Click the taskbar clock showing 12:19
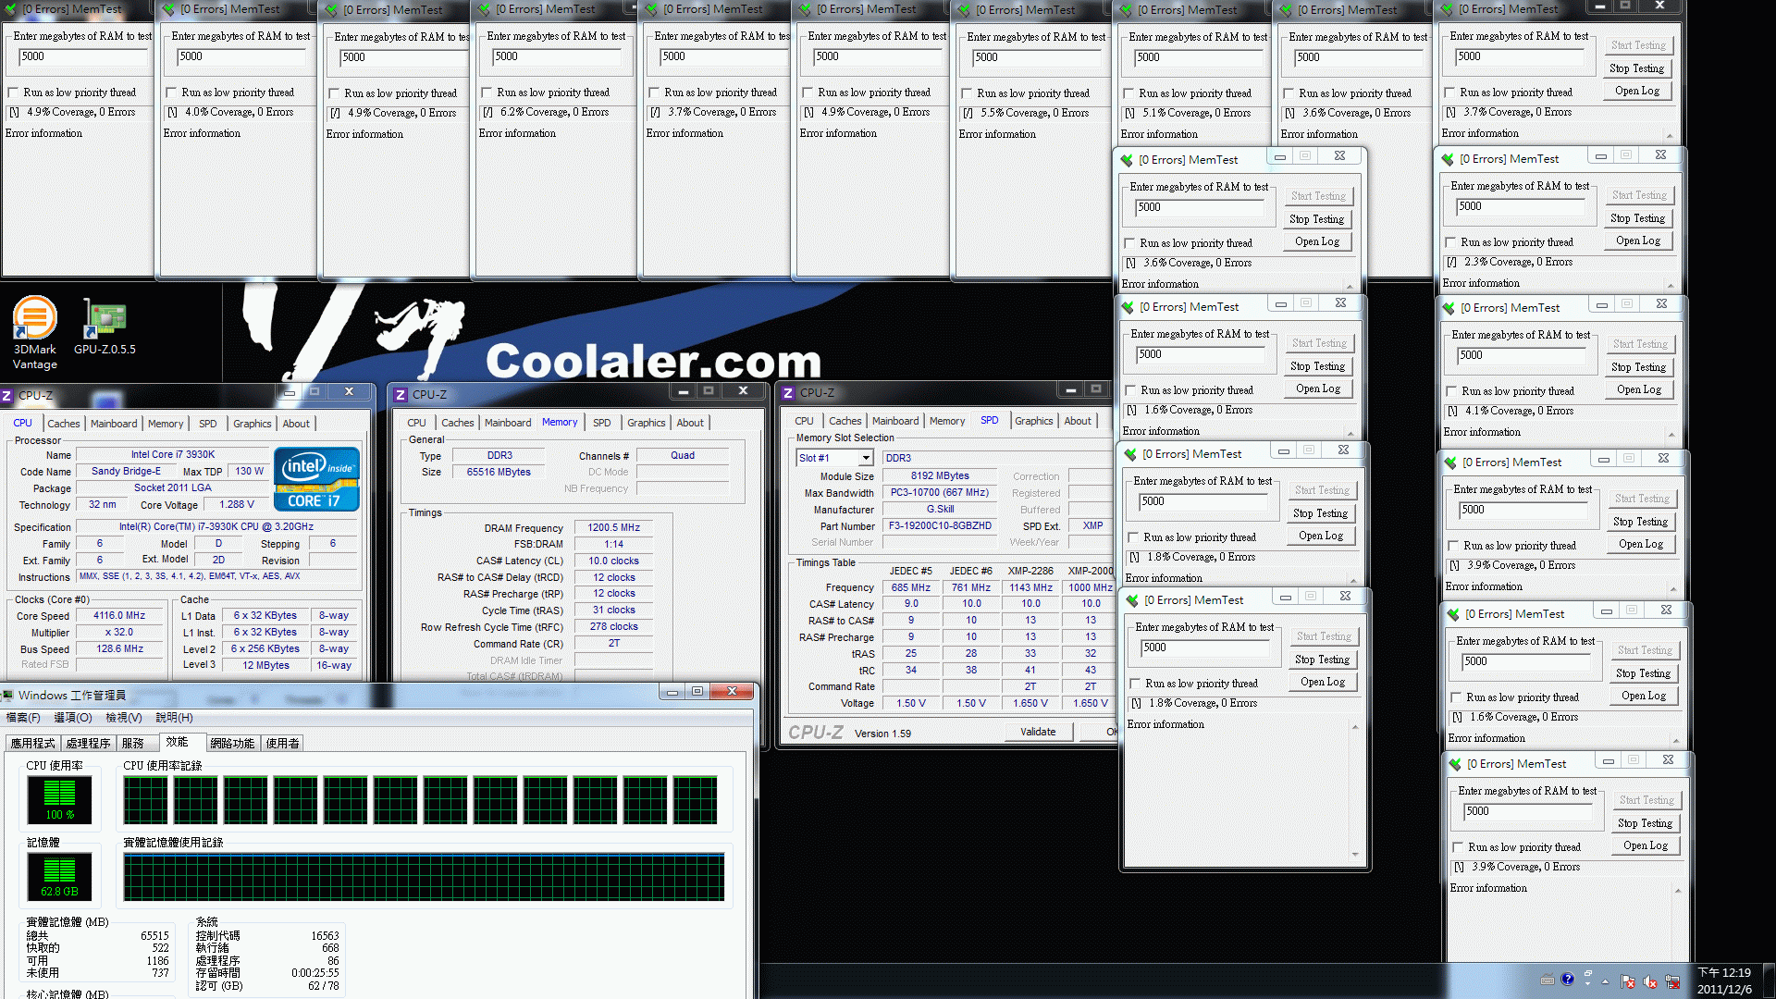This screenshot has height=999, width=1776. (1724, 980)
